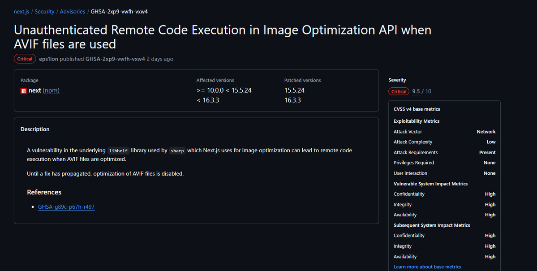Go to the Security breadcrumb
Screen dimensions: 537x271
[44, 12]
